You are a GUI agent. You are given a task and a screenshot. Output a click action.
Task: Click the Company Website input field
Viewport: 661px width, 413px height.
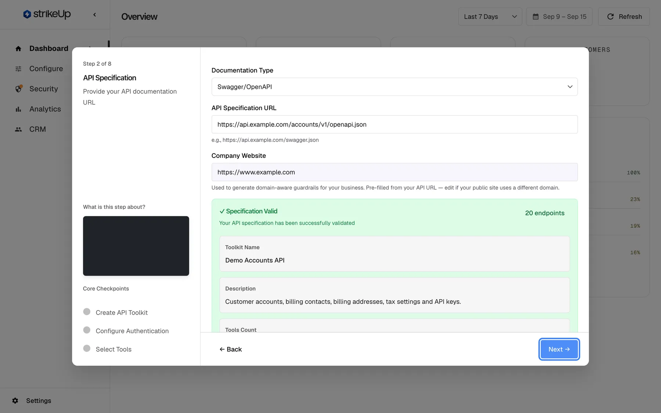click(394, 172)
